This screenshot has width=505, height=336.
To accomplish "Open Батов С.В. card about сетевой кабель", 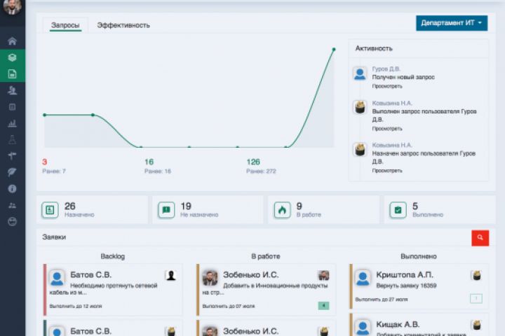I will [113, 289].
